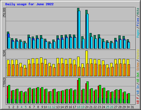Click day label 26 on the axis

[x=112, y=107]
